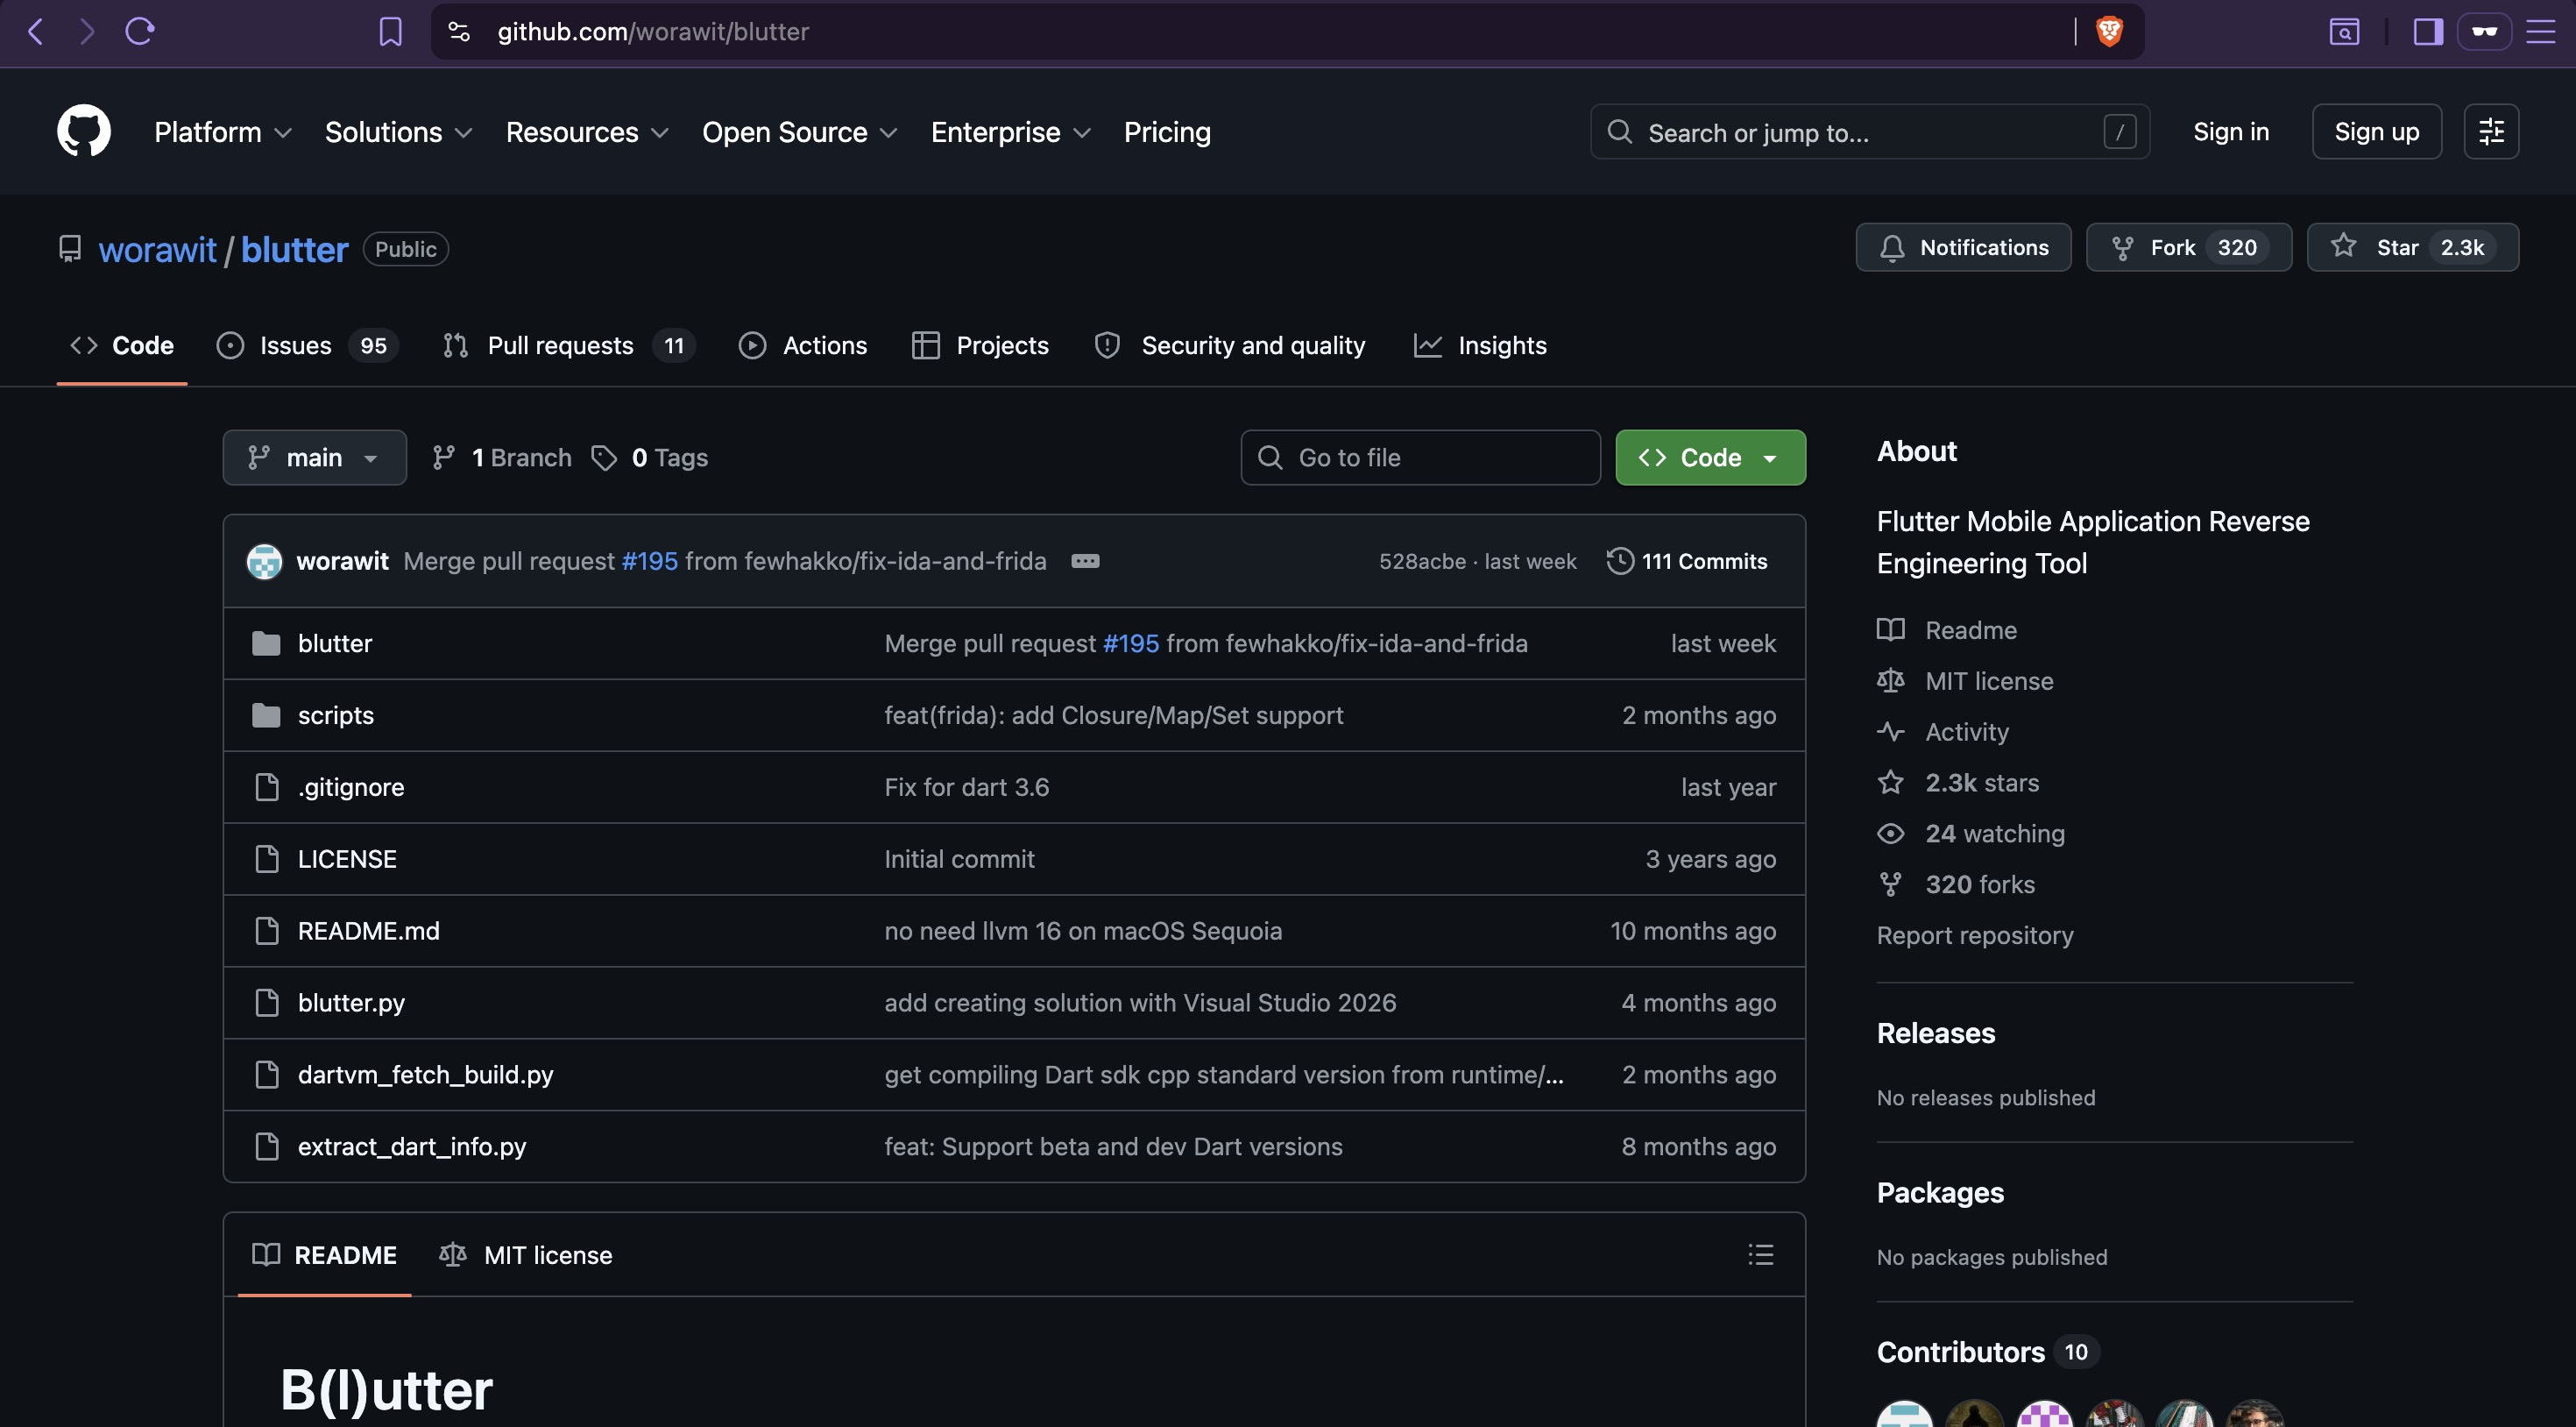Click the scripts folder icon
The image size is (2576, 1427).
point(266,715)
